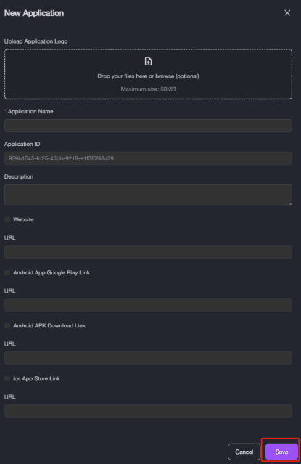301x464 pixels.
Task: Click the URL field under Website
Action: coord(148,252)
